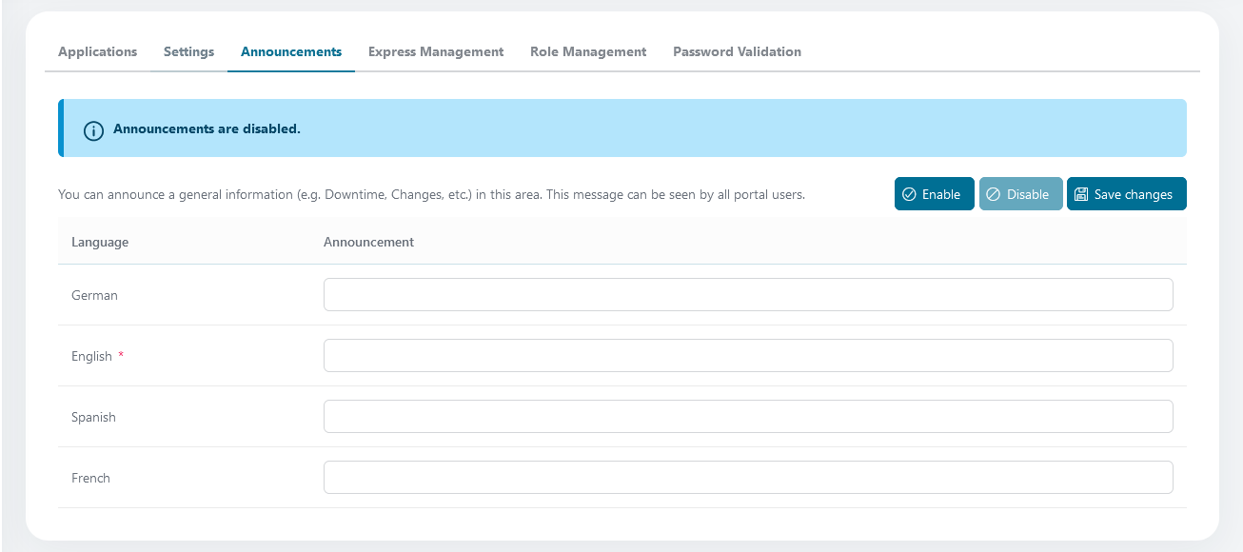The height and width of the screenshot is (552, 1243).
Task: Click into the English announcement input
Action: click(x=747, y=356)
